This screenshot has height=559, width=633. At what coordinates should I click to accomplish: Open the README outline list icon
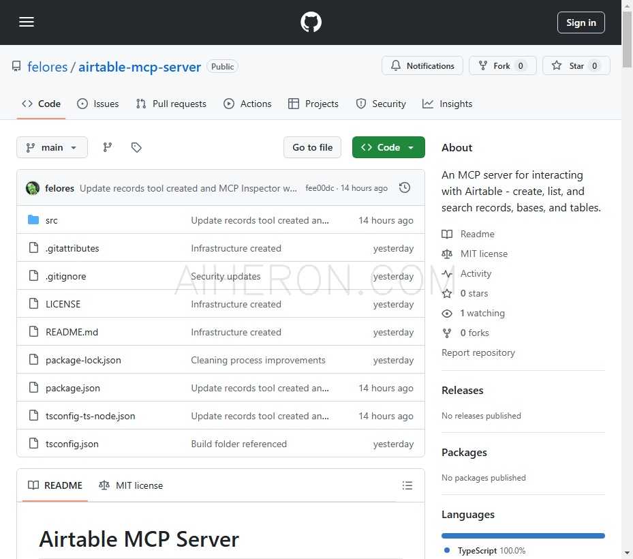[x=407, y=485]
